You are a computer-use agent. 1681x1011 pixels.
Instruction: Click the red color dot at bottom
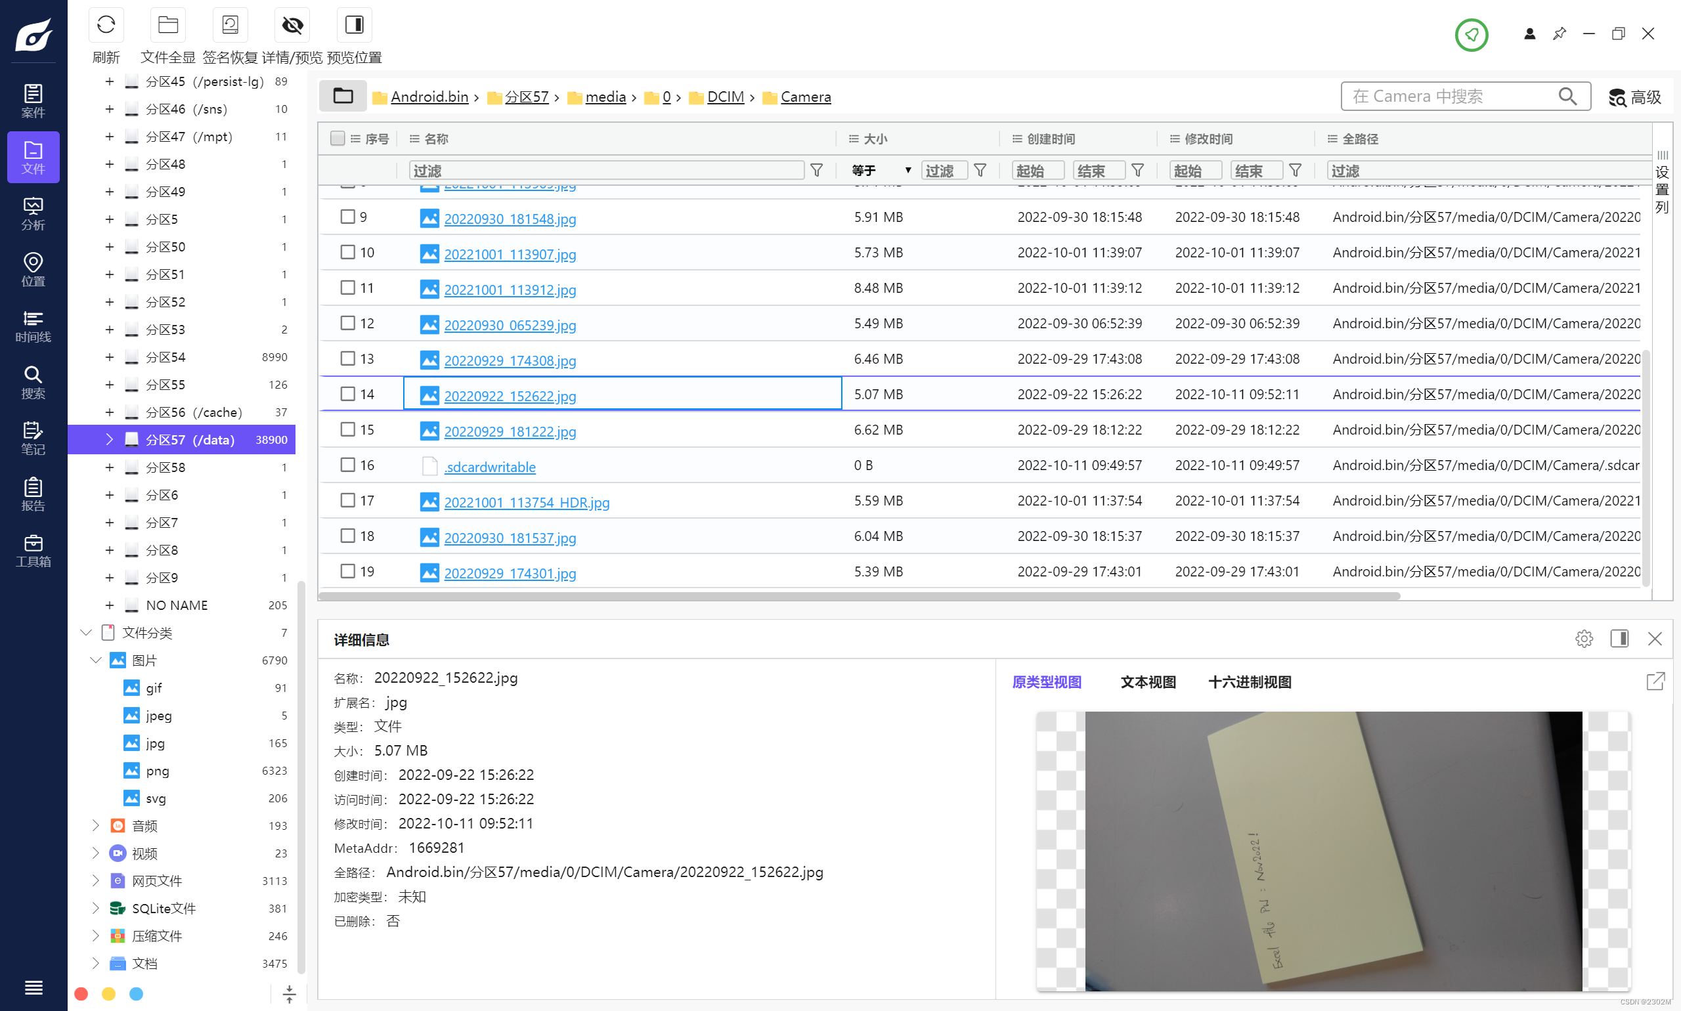click(x=81, y=993)
